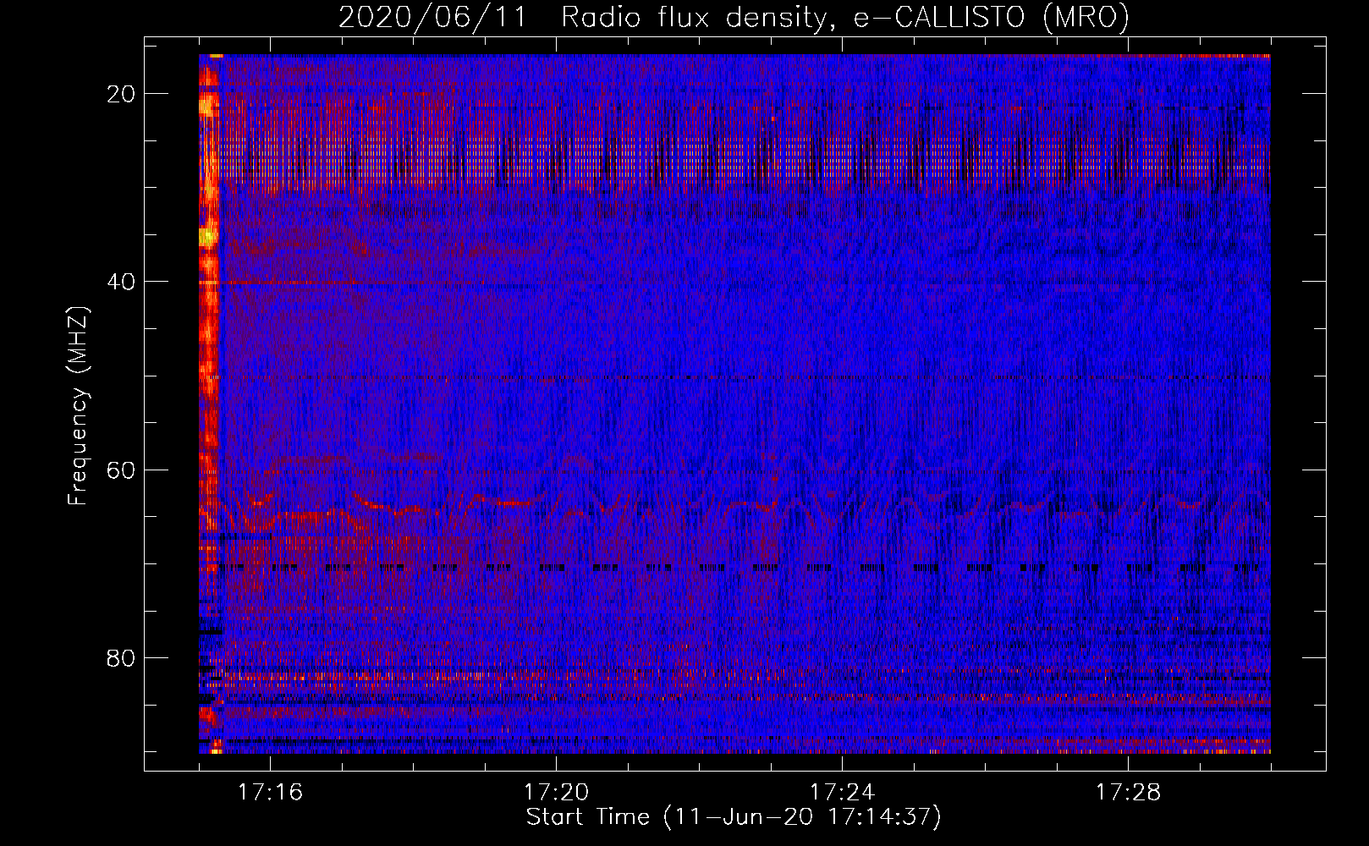
Task: Click the 'Start Time (11-Jun-20 17:14:37)' label
Action: pos(734,817)
